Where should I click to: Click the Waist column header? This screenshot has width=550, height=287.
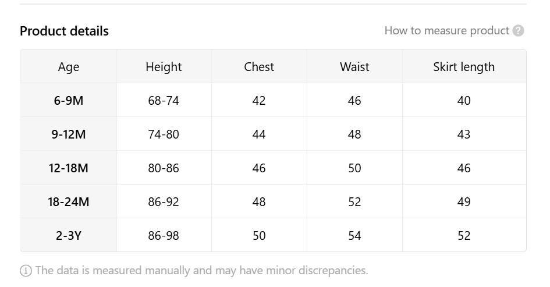coord(354,67)
